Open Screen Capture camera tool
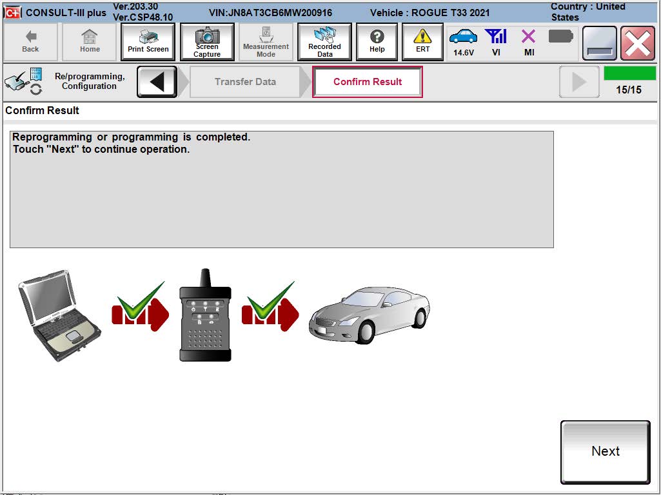This screenshot has width=661, height=495. coord(207,42)
